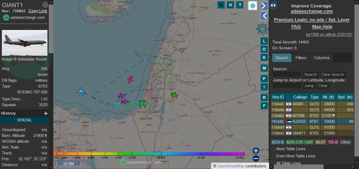
Task: Toggle the P map option button
Action: pyautogui.click(x=264, y=79)
